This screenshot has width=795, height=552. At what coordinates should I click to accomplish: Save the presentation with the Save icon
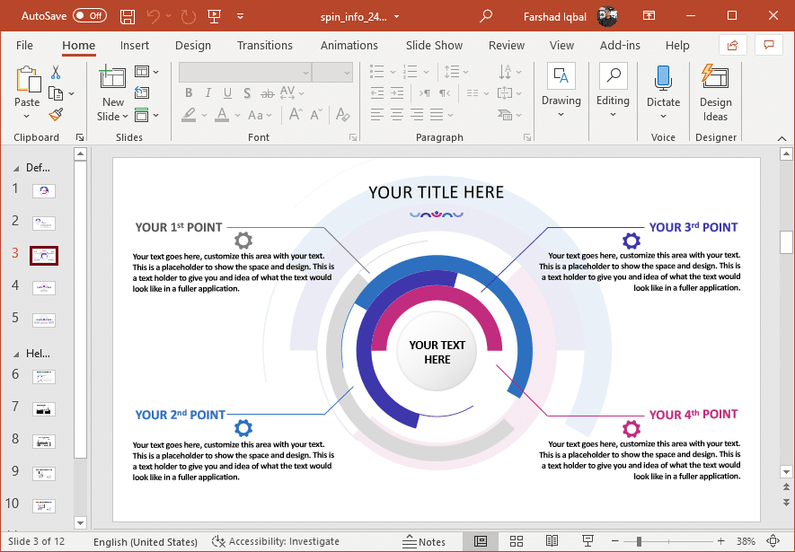pyautogui.click(x=128, y=16)
